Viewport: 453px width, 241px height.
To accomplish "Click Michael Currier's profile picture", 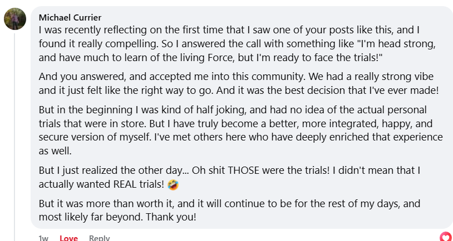I will 14,19.
